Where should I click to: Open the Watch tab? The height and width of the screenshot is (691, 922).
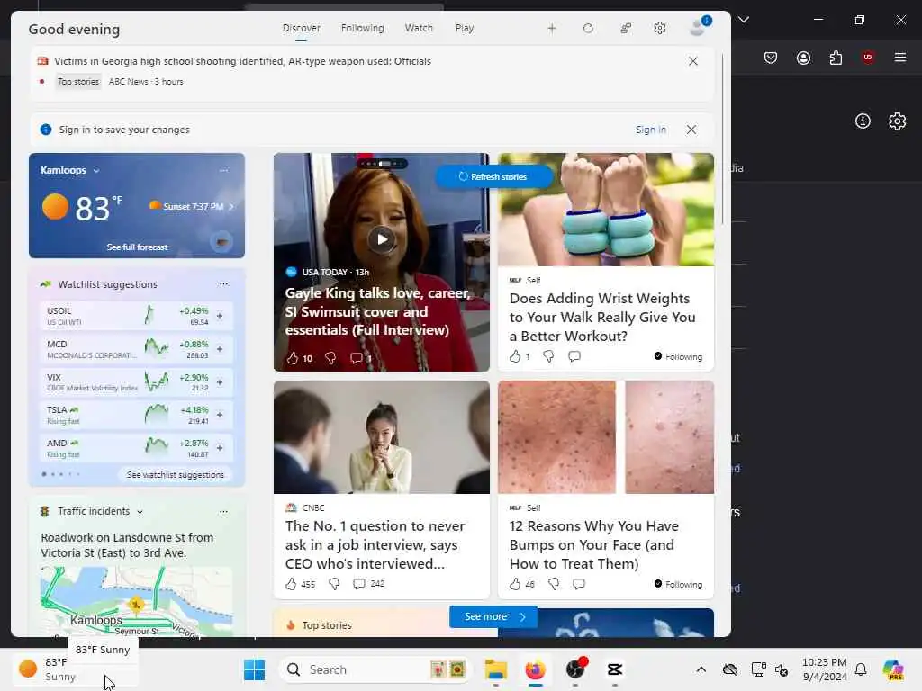[419, 28]
